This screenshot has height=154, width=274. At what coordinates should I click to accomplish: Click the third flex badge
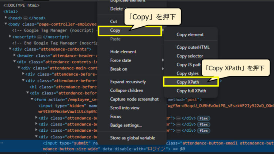click(x=203, y=131)
